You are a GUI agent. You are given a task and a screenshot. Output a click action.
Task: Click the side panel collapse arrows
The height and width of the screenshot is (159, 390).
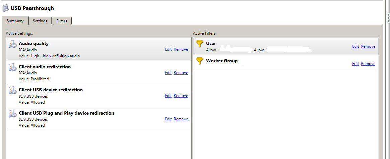pyautogui.click(x=388, y=17)
